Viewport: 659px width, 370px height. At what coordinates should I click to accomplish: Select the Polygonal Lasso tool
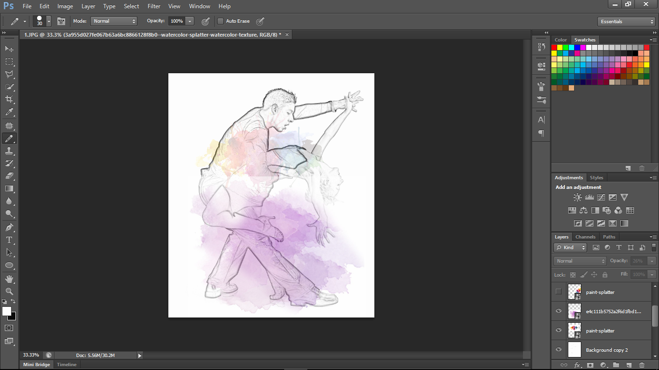coord(9,74)
